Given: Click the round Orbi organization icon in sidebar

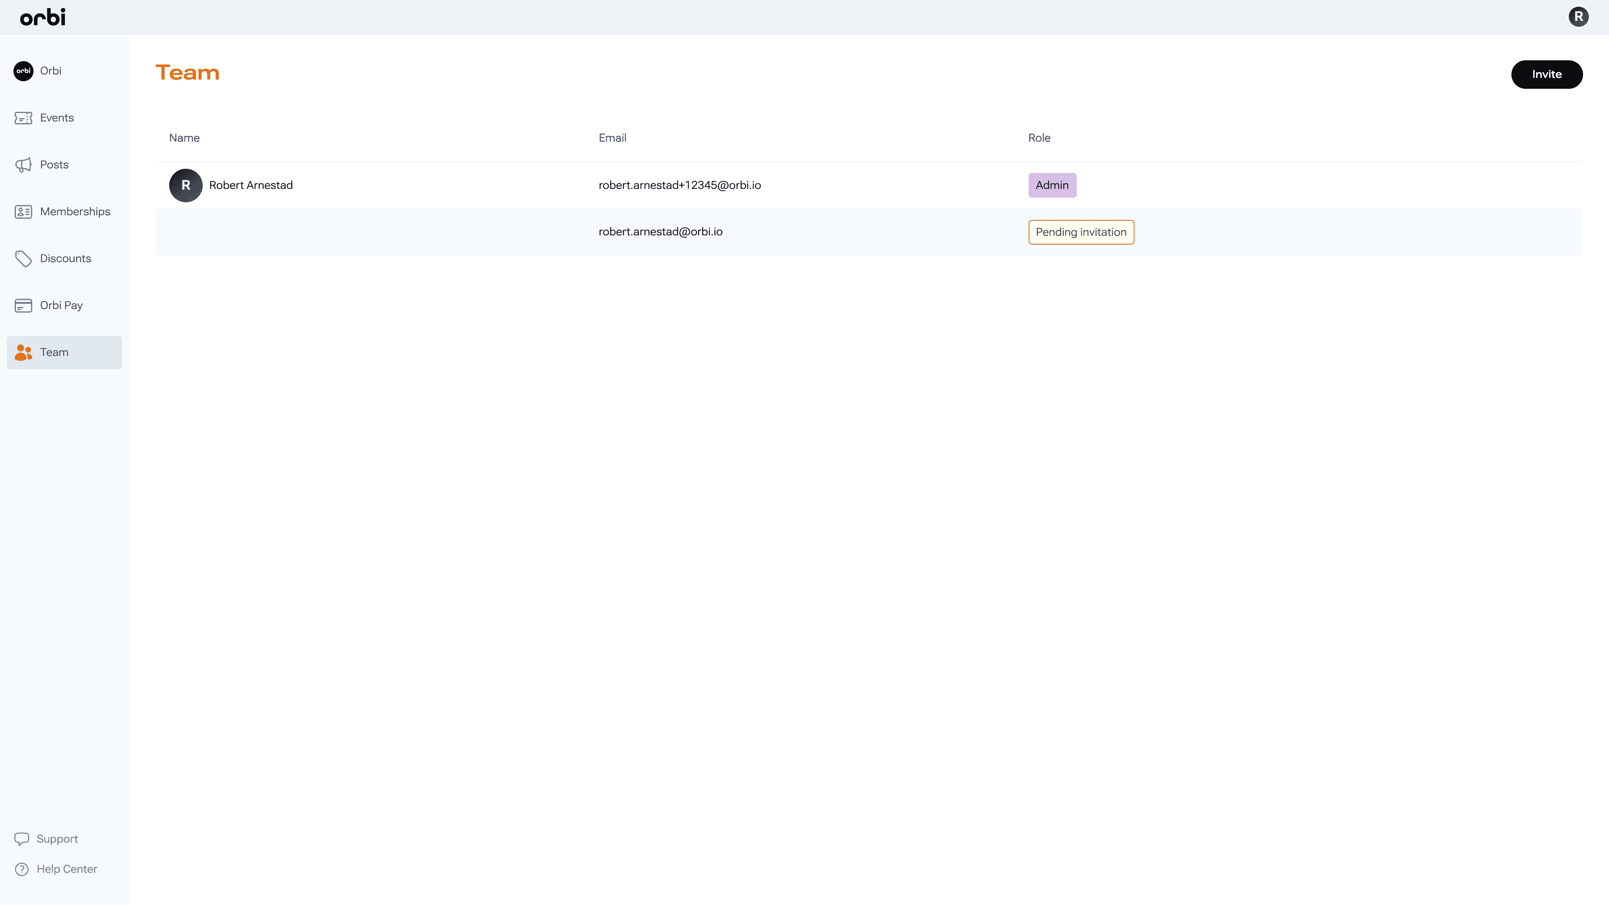Looking at the screenshot, I should [23, 71].
